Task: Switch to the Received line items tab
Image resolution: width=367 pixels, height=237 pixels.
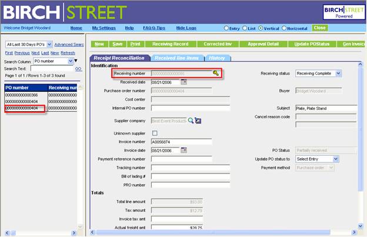Action: (x=177, y=58)
